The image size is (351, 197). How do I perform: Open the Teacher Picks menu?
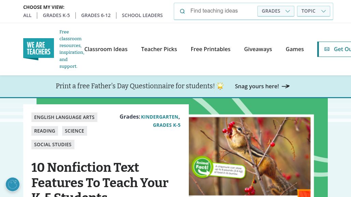[x=159, y=49]
